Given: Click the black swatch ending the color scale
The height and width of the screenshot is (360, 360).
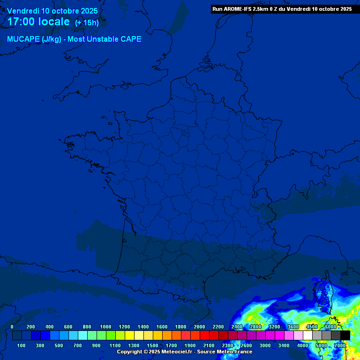Looking at the screenshot, I should (x=345, y=335).
